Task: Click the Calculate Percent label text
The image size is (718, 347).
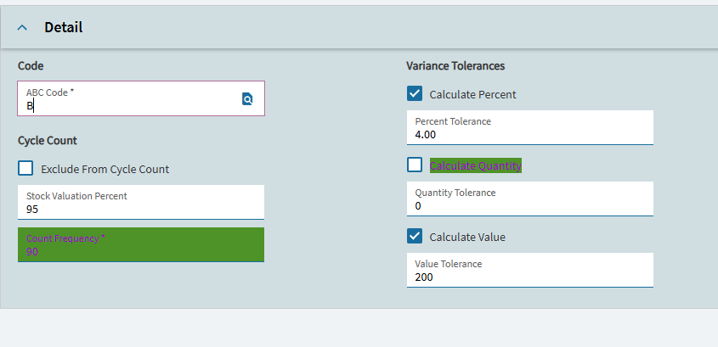Action: [472, 94]
